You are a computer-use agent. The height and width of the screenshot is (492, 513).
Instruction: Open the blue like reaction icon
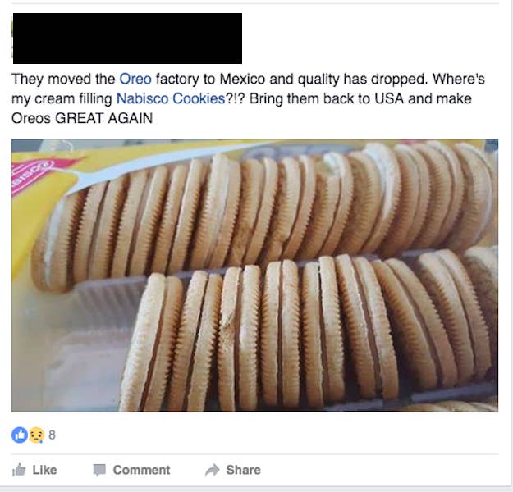point(20,435)
